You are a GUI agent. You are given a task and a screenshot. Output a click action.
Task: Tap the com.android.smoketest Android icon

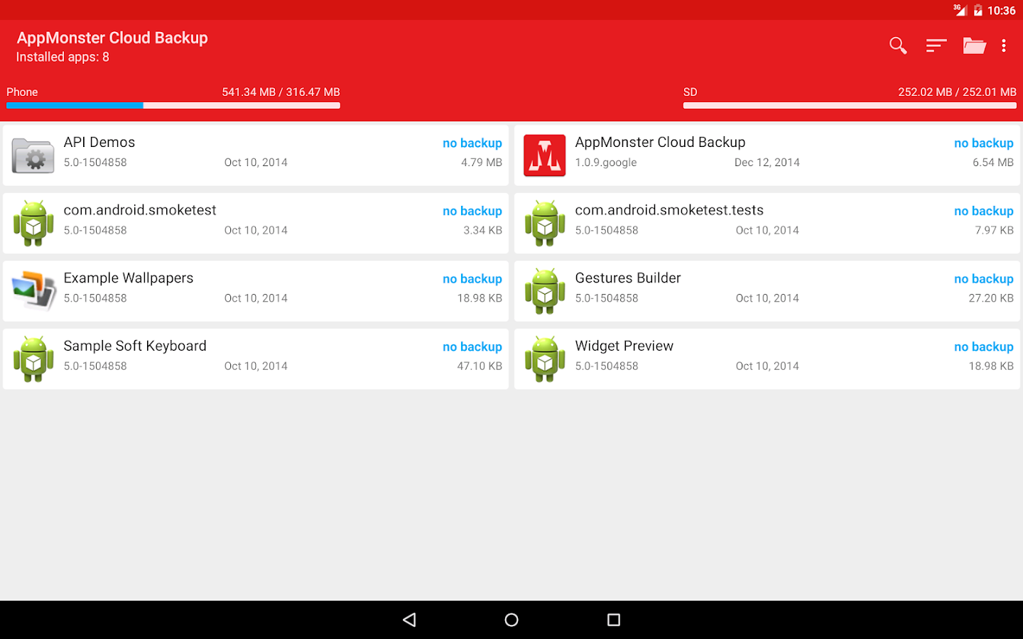(33, 223)
